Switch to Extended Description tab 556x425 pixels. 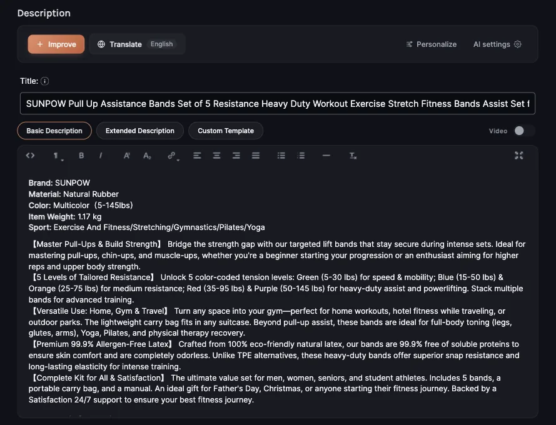(139, 131)
